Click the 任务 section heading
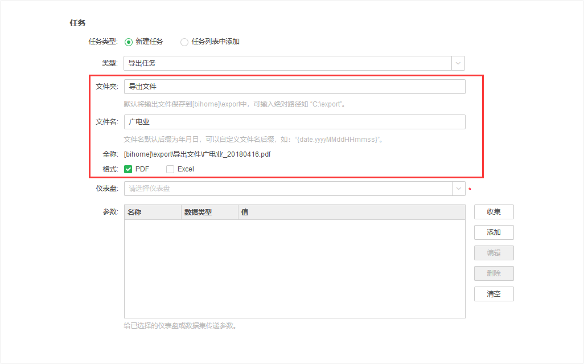The image size is (584, 364). 78,23
